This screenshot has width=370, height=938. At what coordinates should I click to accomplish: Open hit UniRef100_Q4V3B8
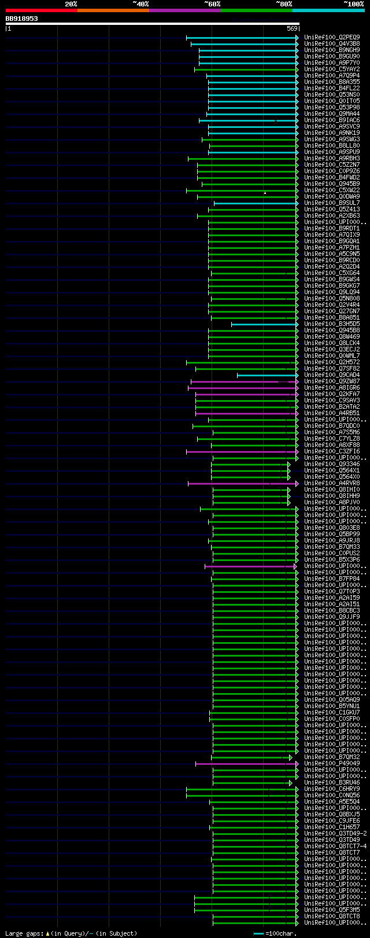pyautogui.click(x=332, y=43)
